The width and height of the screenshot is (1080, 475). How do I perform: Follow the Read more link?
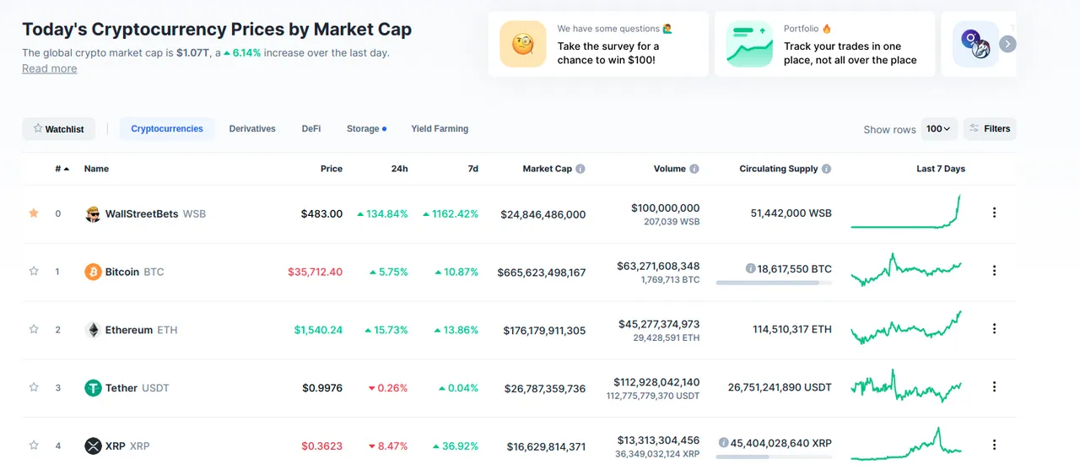tap(49, 68)
